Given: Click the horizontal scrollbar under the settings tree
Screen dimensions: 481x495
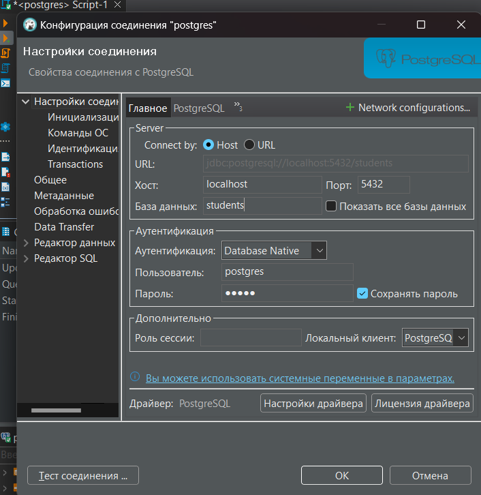Looking at the screenshot, I should (x=56, y=410).
